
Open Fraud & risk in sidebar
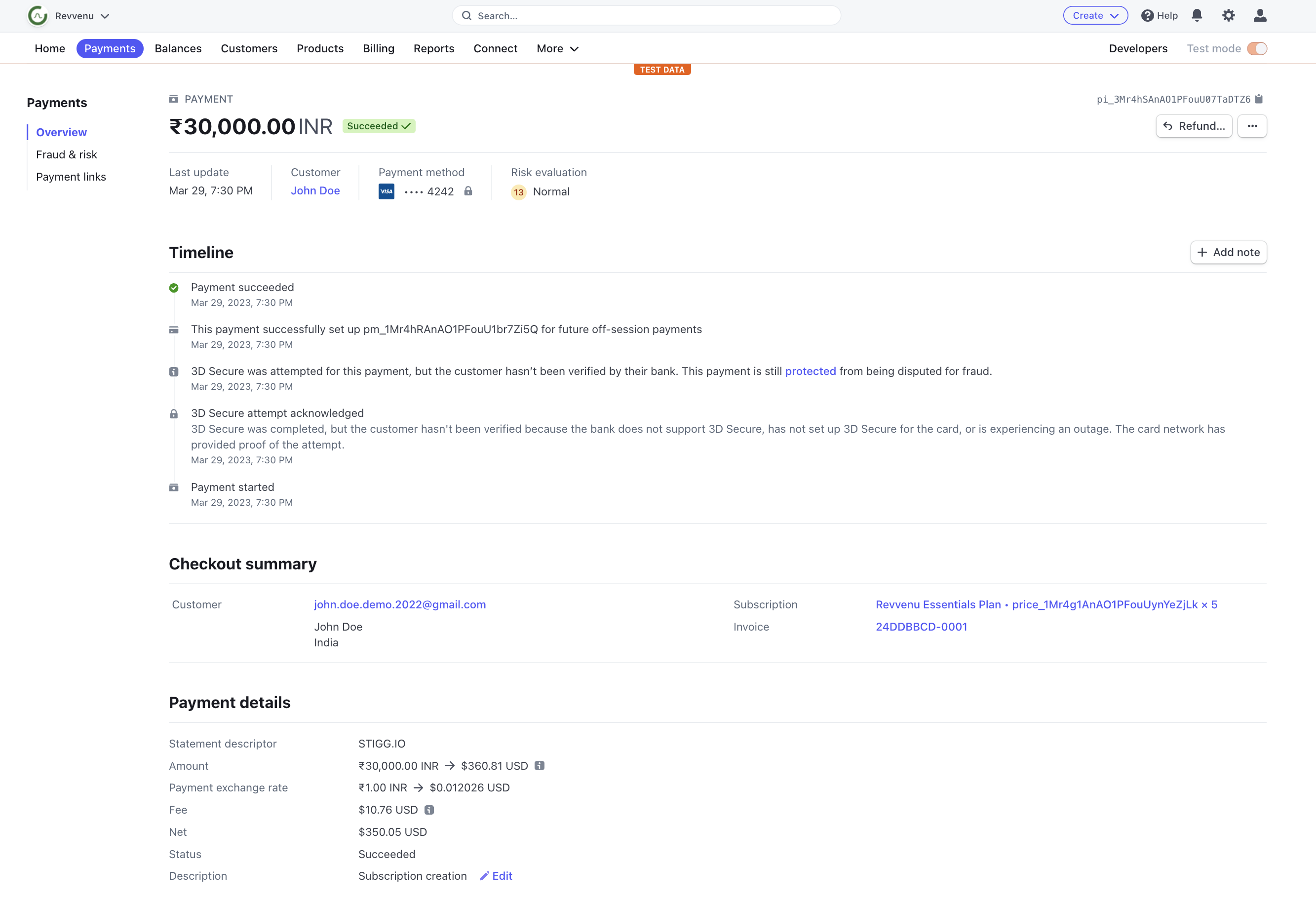click(x=66, y=154)
